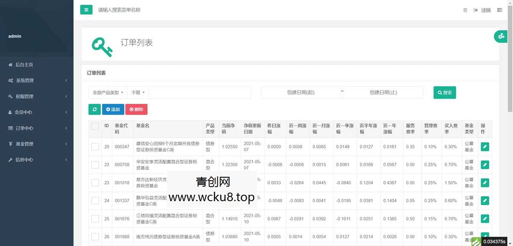Check the checkbox for order ID 25

click(95, 218)
